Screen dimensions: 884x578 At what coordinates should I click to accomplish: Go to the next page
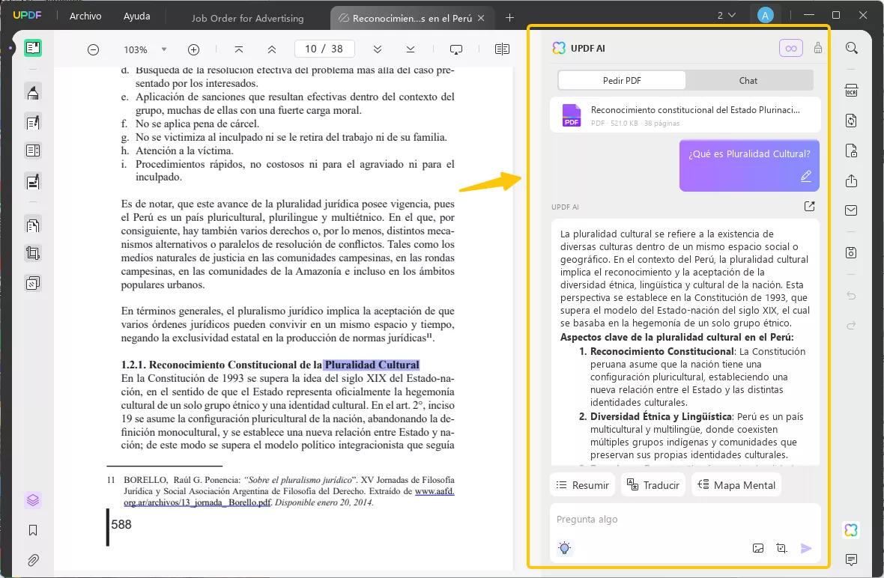tap(378, 49)
